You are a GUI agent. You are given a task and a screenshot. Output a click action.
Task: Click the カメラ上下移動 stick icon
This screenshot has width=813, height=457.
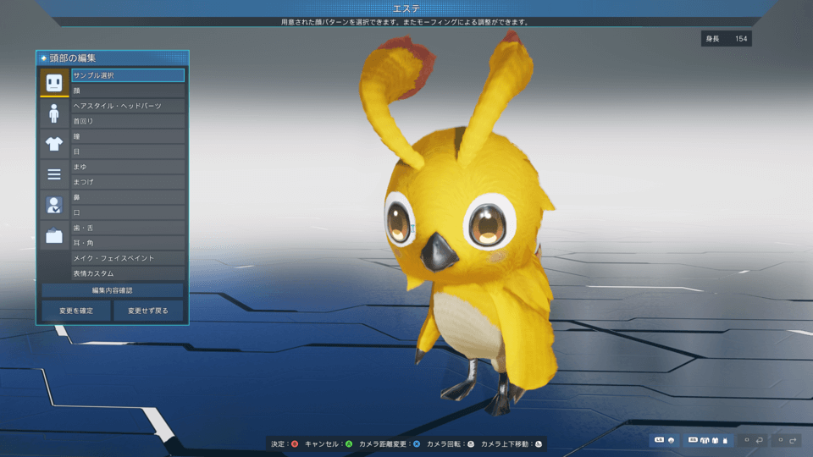pyautogui.click(x=539, y=444)
